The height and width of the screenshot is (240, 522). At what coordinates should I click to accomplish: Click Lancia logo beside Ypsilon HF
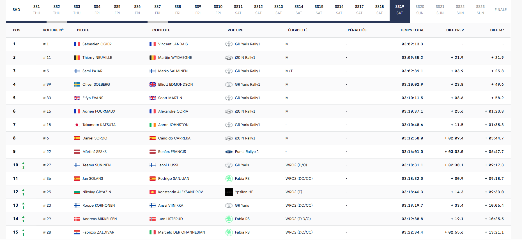[229, 192]
